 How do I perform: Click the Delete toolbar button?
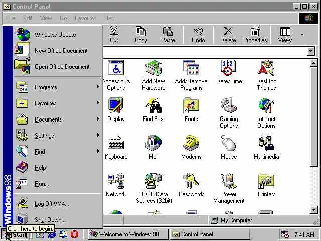(228, 35)
